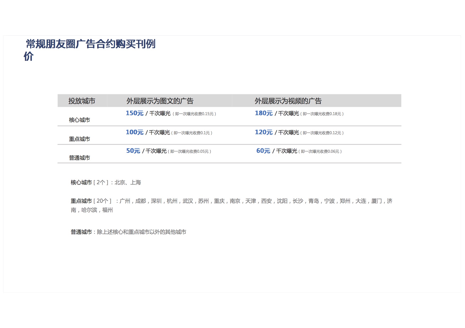Click the note 即一次曝光收费0.06元
This screenshot has width=465, height=328.
point(320,151)
